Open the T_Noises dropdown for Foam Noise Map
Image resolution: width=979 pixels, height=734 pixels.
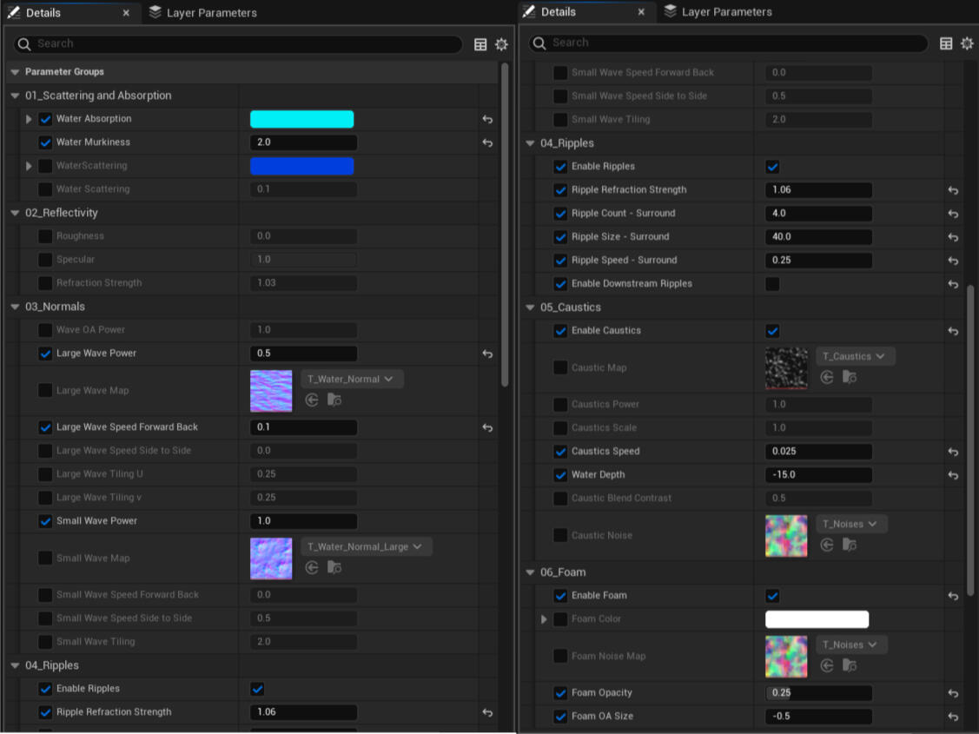[x=850, y=644]
